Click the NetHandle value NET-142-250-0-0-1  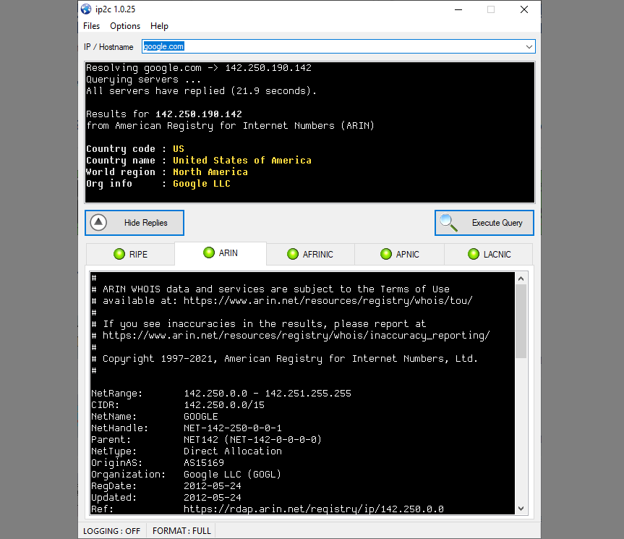click(x=233, y=428)
